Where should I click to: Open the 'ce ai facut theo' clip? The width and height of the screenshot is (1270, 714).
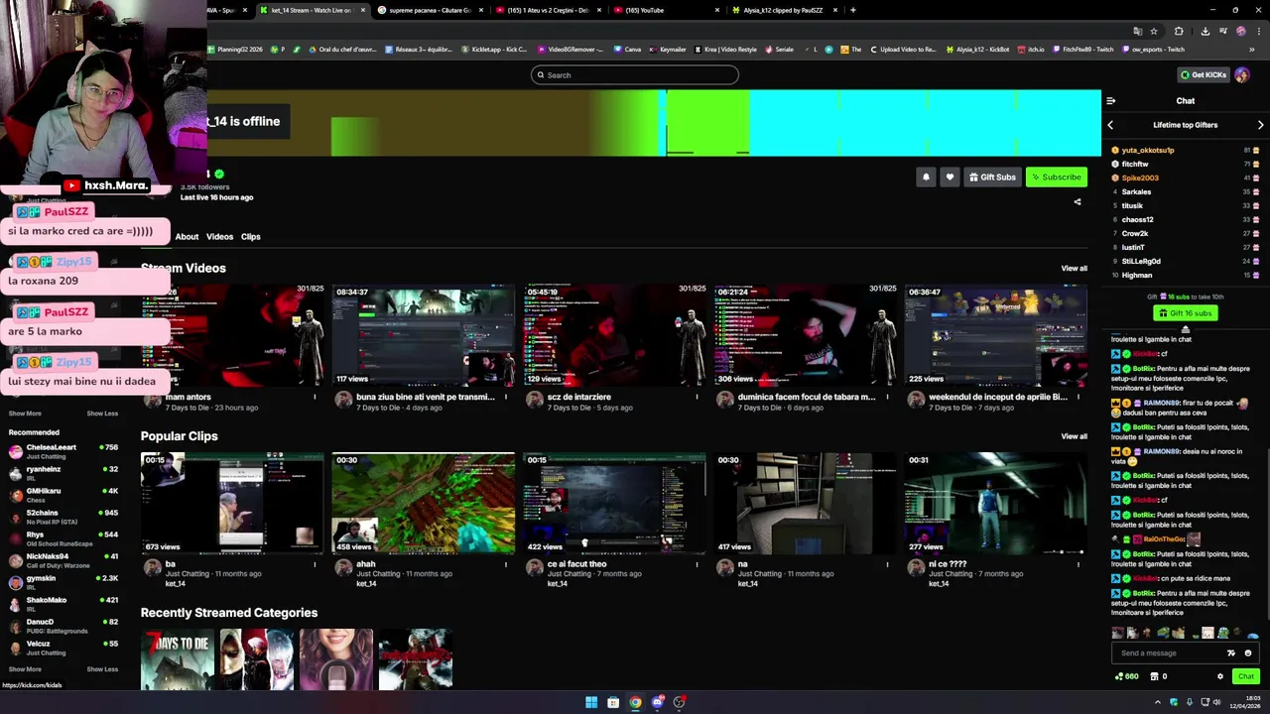(615, 504)
